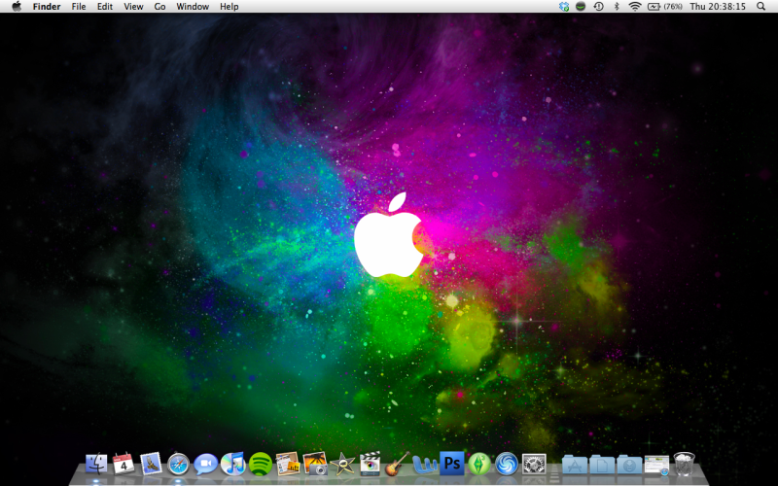Open the Help menu

pyautogui.click(x=230, y=7)
